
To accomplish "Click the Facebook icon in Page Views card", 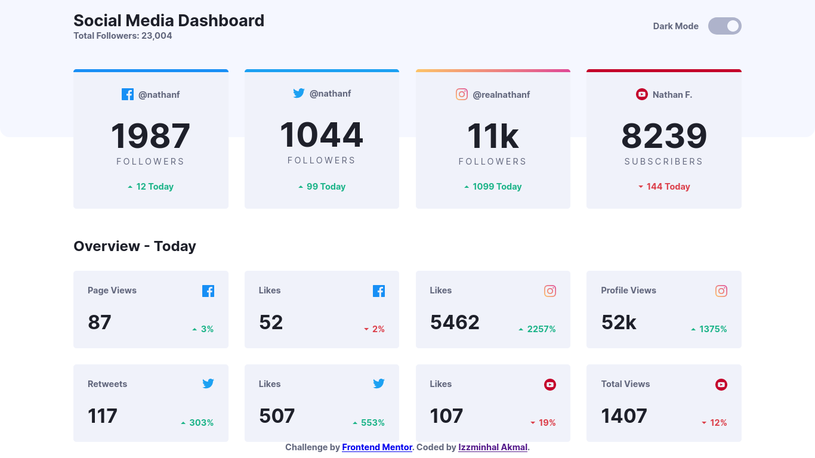I will tap(208, 291).
